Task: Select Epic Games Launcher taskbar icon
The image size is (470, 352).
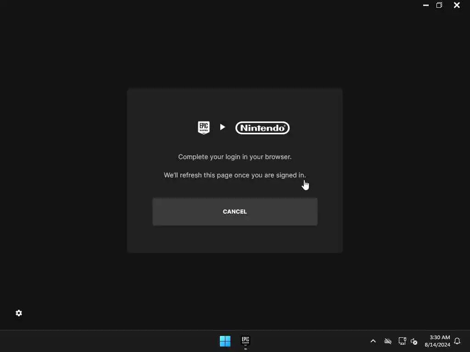Action: [x=246, y=341]
